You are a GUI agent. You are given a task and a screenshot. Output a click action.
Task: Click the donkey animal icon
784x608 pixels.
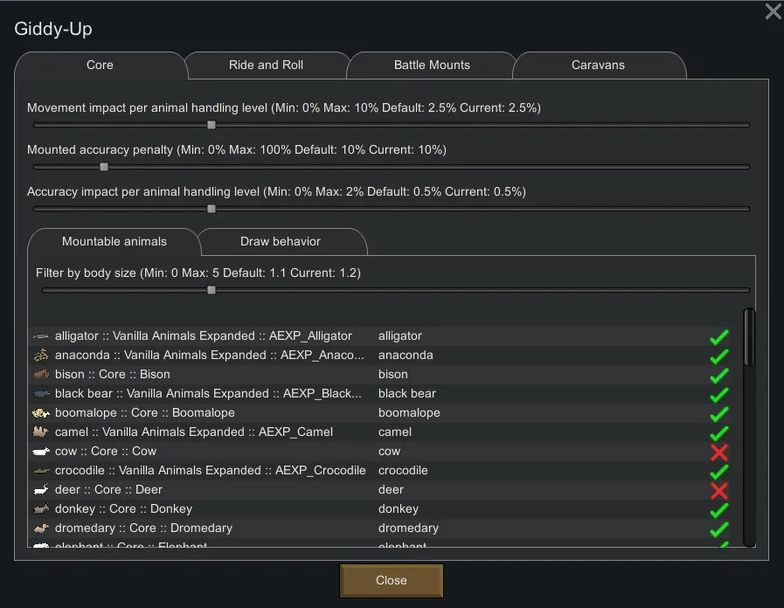tap(41, 509)
